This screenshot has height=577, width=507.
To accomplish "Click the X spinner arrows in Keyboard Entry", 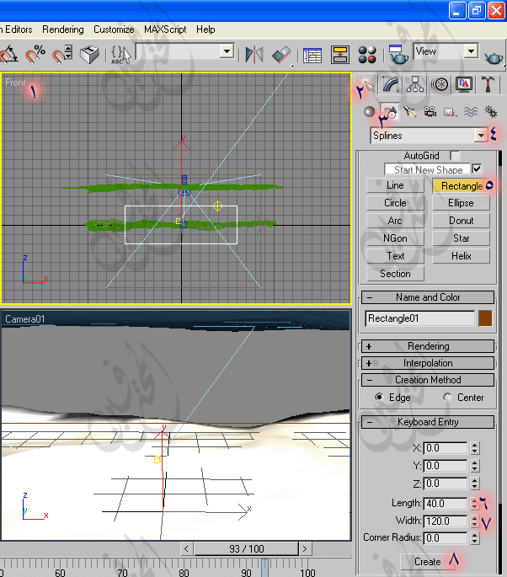I will (475, 448).
